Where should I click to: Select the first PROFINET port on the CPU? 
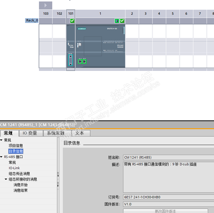80,61
